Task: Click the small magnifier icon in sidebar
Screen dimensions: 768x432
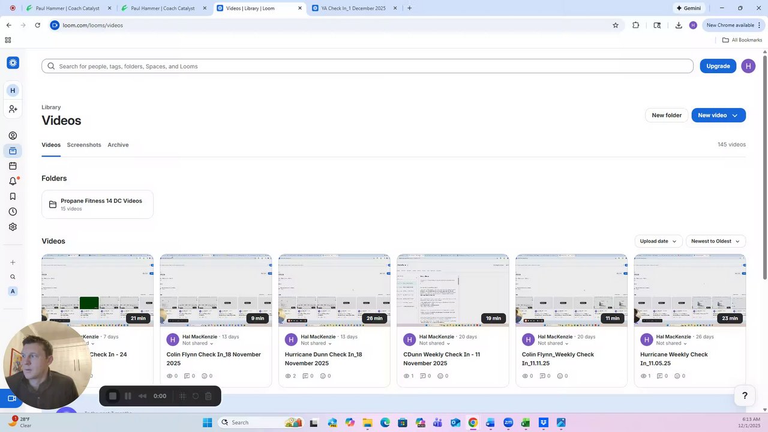Action: tap(13, 277)
